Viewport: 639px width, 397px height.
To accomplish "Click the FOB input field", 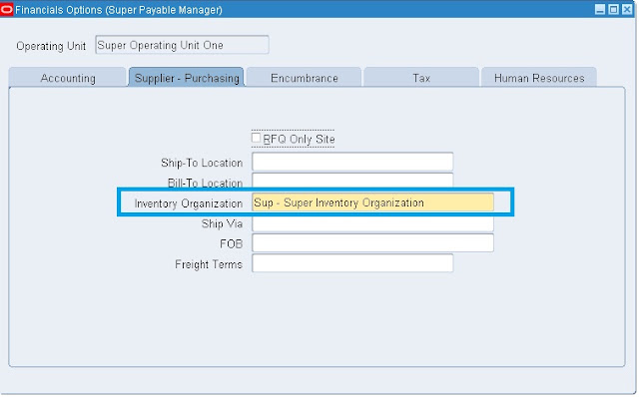I will click(372, 243).
